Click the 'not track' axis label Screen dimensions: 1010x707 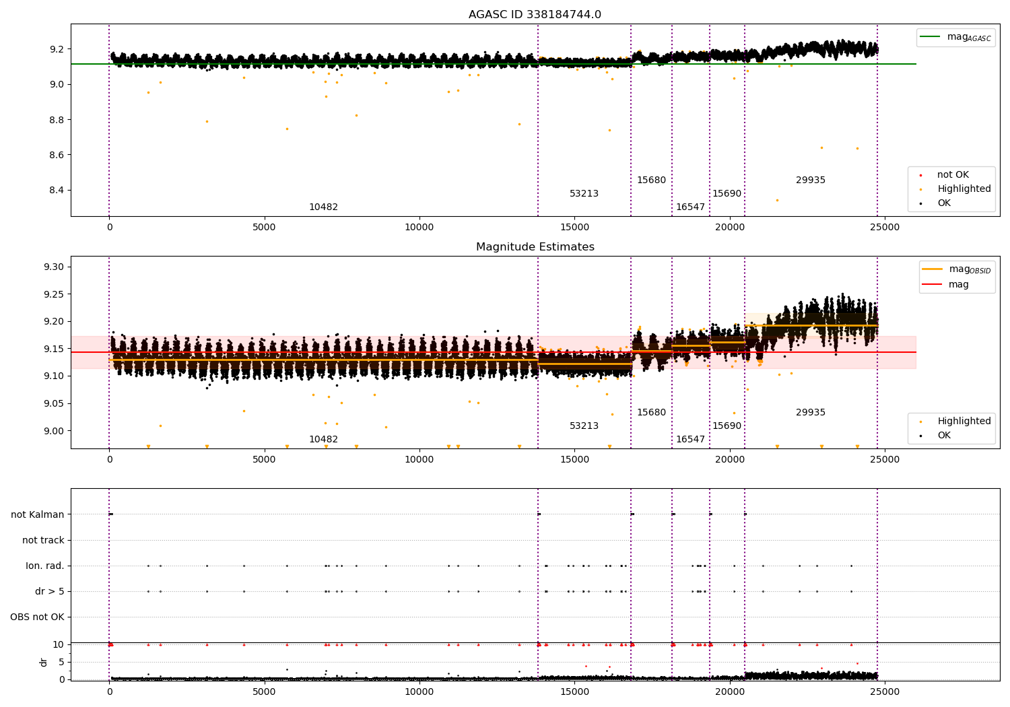(43, 541)
